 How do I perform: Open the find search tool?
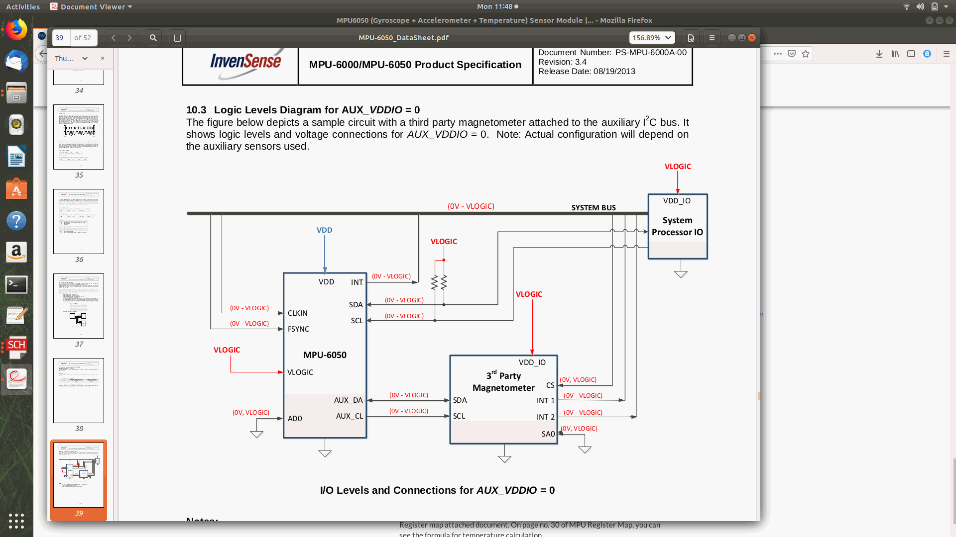pyautogui.click(x=153, y=38)
